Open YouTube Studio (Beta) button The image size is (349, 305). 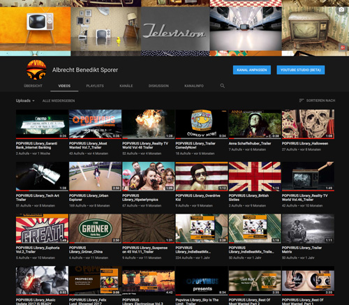pos(301,70)
